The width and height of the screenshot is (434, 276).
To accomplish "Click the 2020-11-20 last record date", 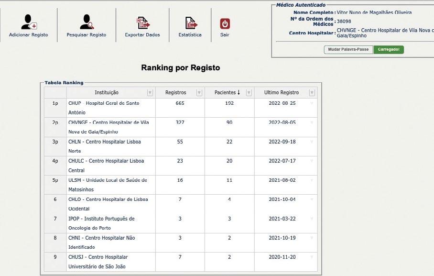I will click(x=282, y=257).
